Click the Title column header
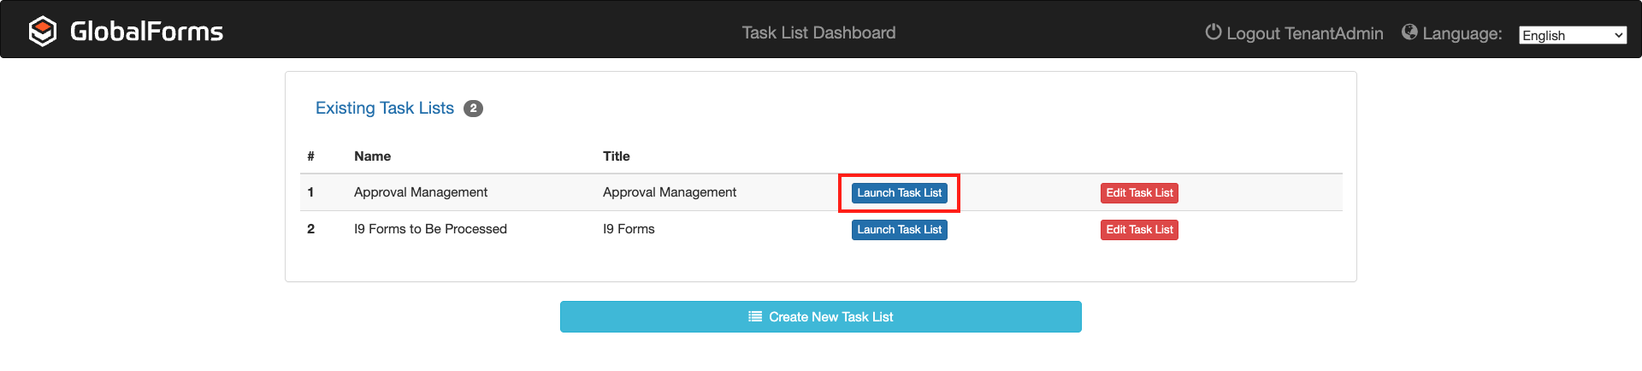This screenshot has width=1642, height=371. [x=616, y=156]
